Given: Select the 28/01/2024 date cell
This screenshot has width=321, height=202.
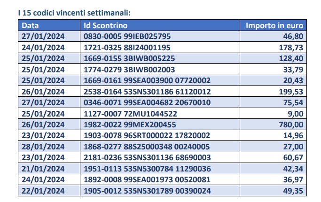Looking at the screenshot, I should coord(49,147).
